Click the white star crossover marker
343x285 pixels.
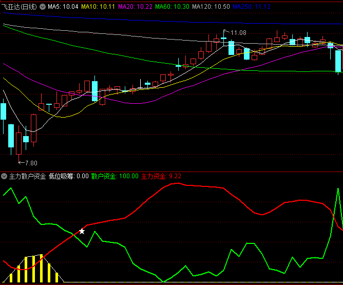82,231
